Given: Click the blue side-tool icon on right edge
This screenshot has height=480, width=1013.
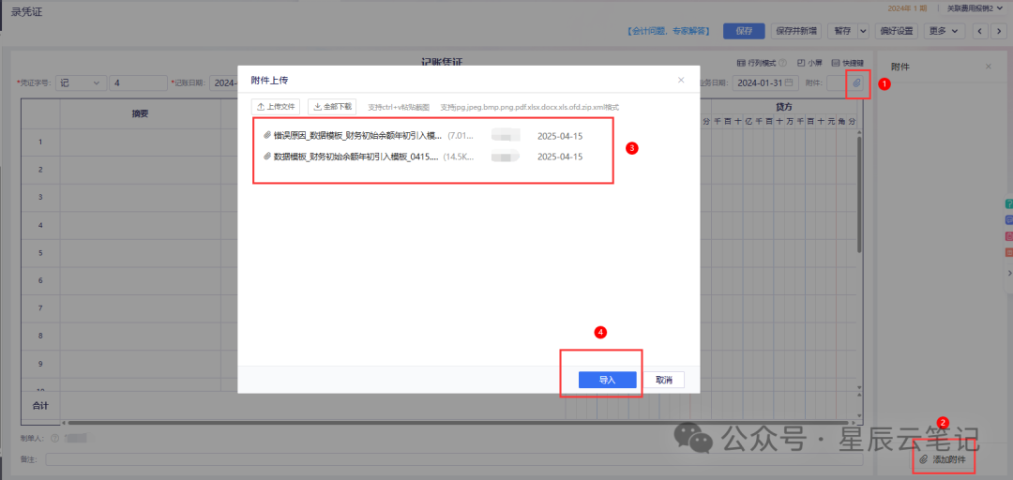Looking at the screenshot, I should click(x=1008, y=220).
